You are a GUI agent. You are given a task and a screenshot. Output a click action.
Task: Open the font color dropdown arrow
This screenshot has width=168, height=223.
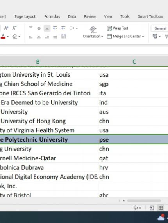[x=8, y=37]
